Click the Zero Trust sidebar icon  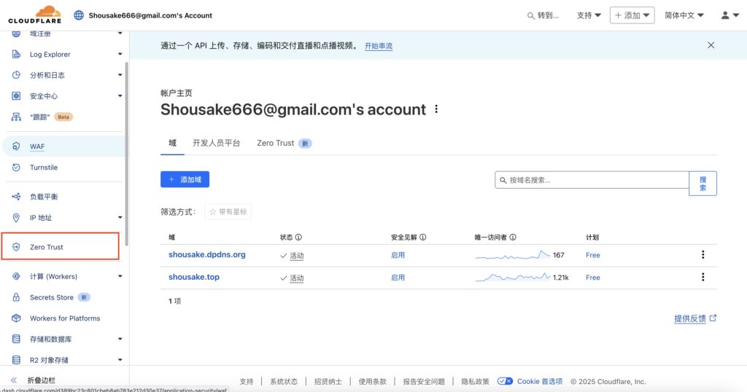tap(16, 247)
